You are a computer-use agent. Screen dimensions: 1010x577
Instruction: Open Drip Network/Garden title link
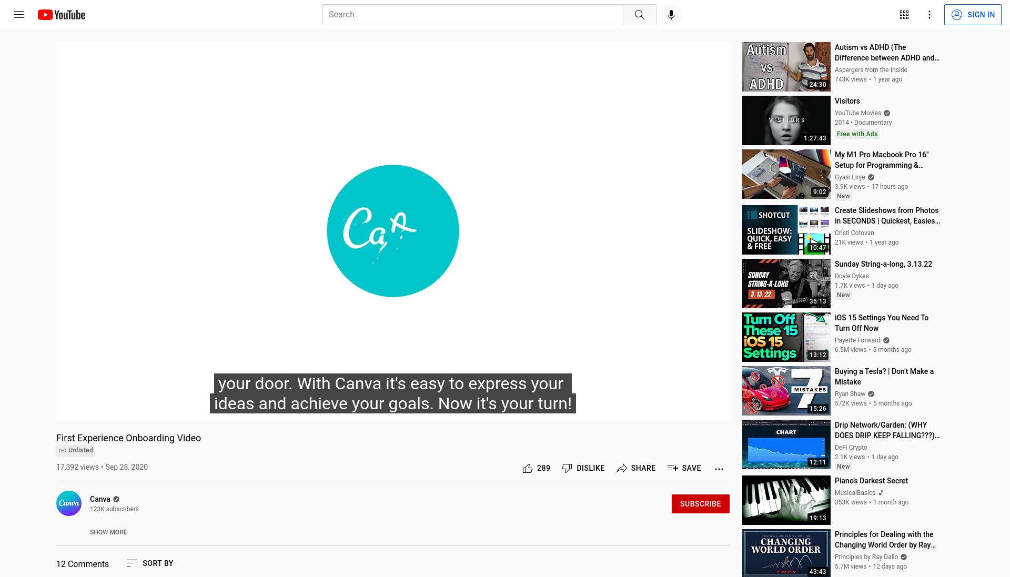[x=887, y=430]
